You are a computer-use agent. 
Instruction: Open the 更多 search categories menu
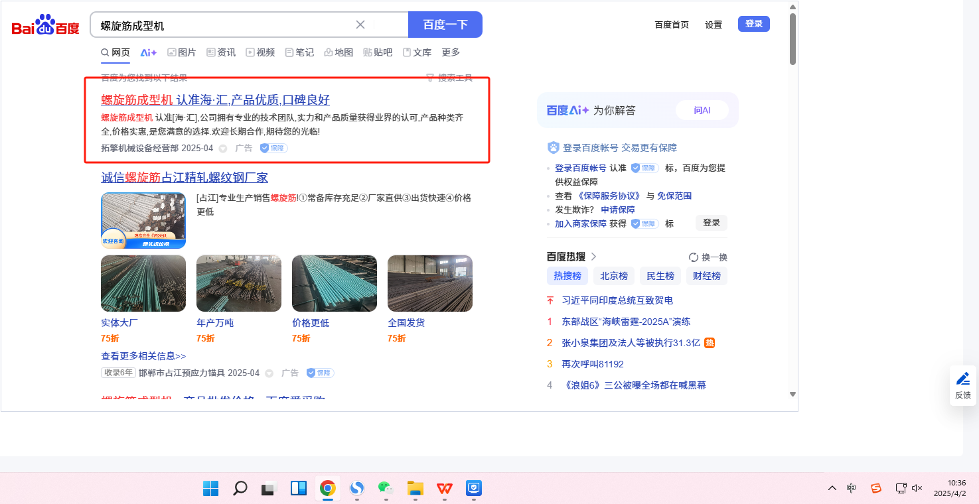coord(451,52)
